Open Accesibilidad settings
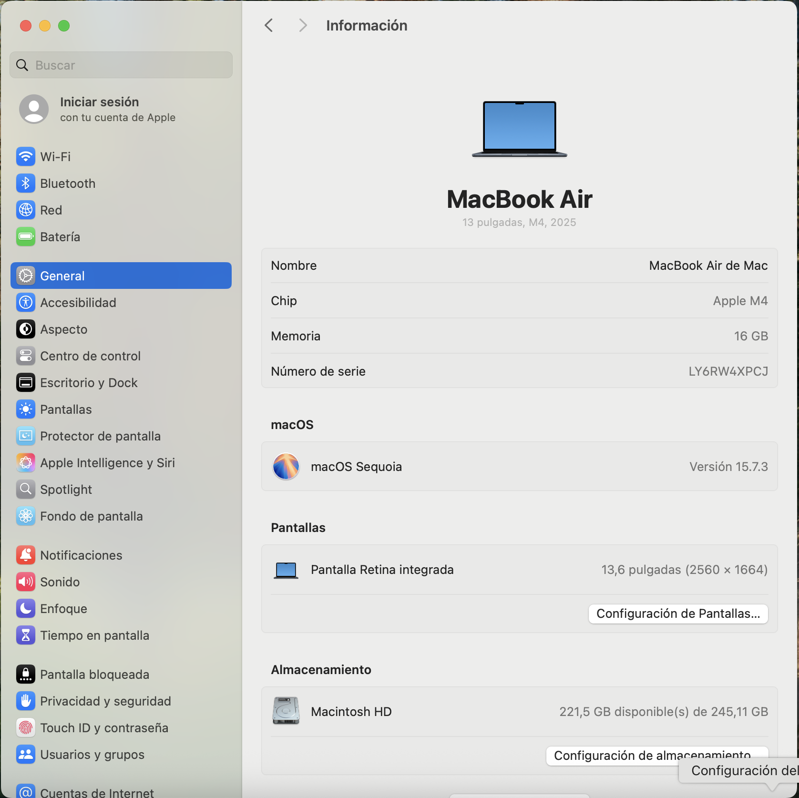The height and width of the screenshot is (798, 799). [x=78, y=302]
